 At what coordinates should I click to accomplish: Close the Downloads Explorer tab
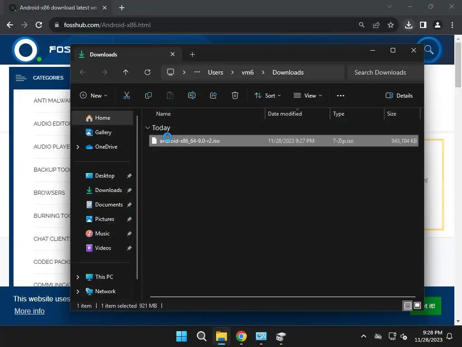(x=173, y=54)
